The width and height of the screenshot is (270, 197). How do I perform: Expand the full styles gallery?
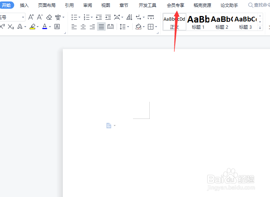[x=260, y=28]
